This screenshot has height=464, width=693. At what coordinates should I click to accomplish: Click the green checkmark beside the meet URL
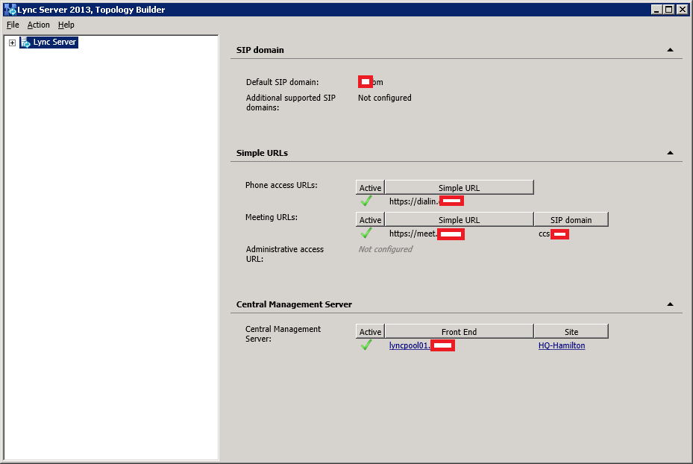click(366, 233)
